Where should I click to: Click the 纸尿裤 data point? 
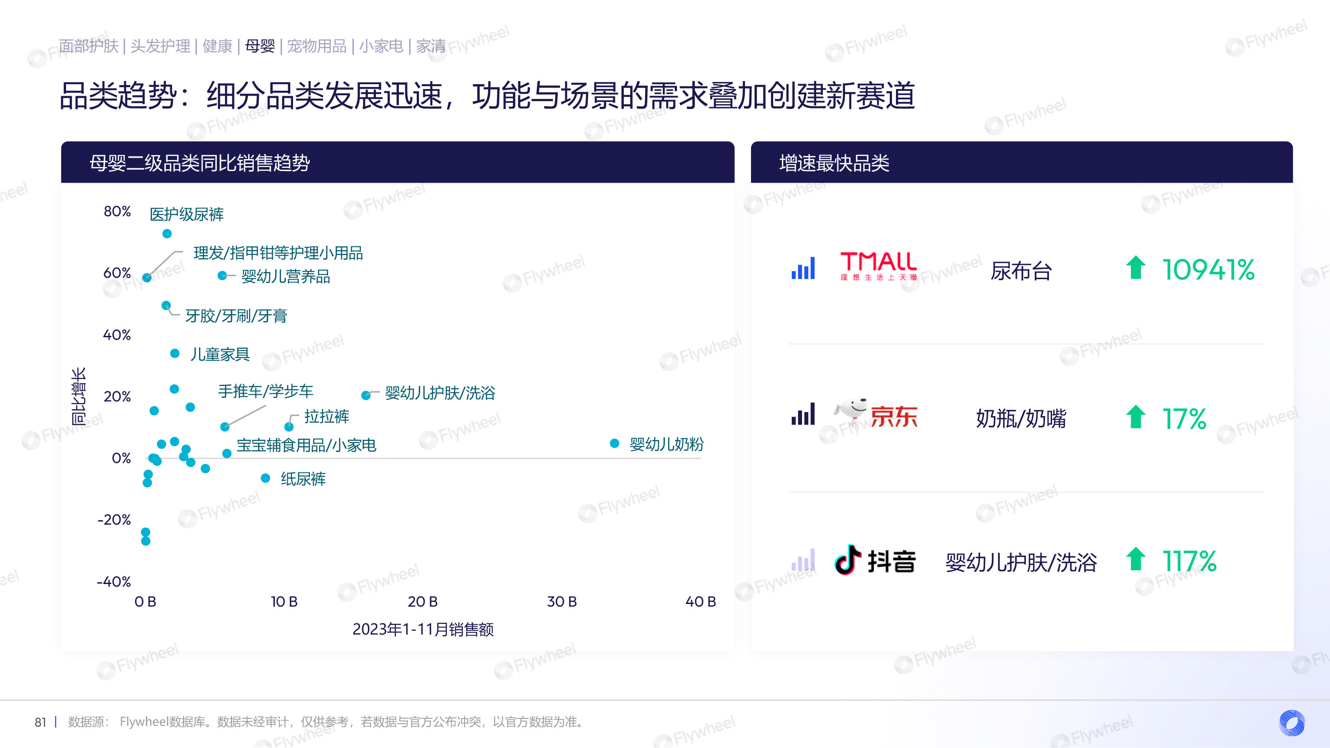(x=266, y=478)
